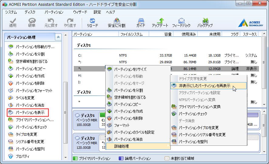Select パーティションを表示 in the sidebar
Viewport: 269px width, 164px height.
pos(28,113)
